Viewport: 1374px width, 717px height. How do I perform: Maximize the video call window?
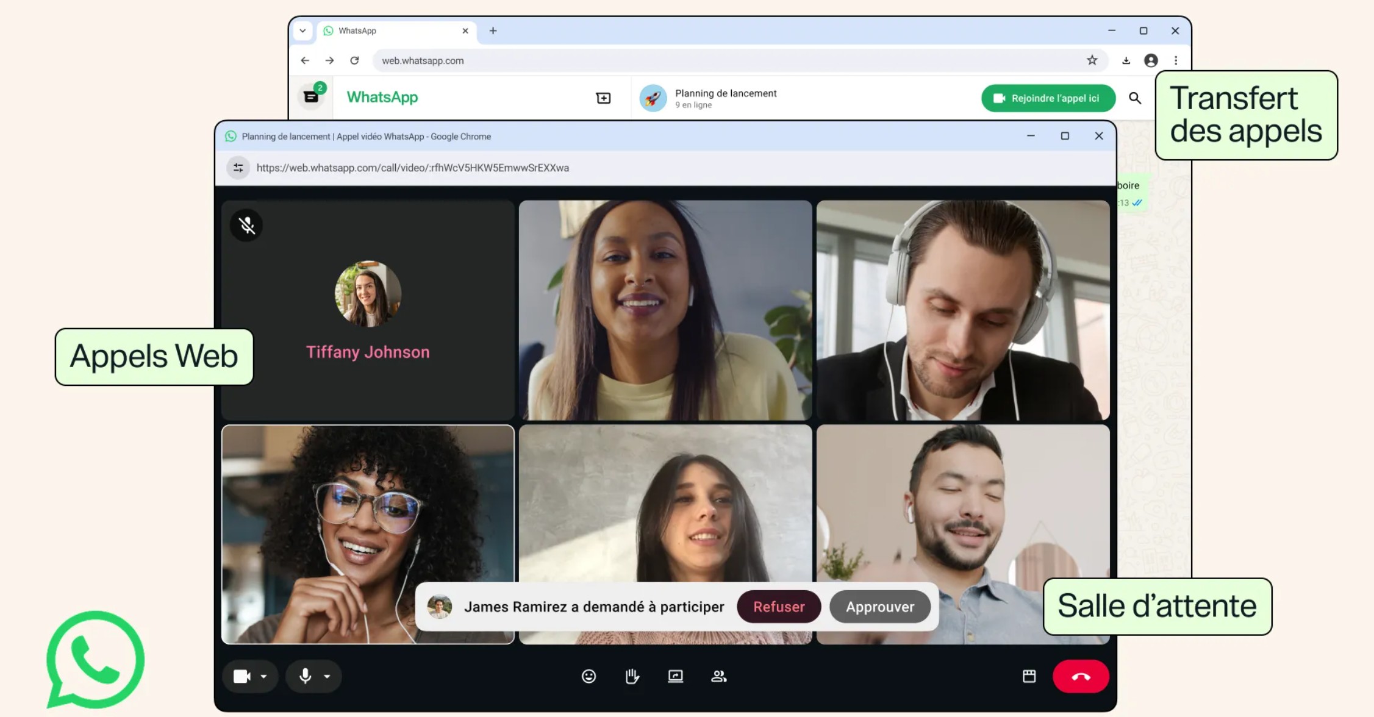click(1065, 136)
